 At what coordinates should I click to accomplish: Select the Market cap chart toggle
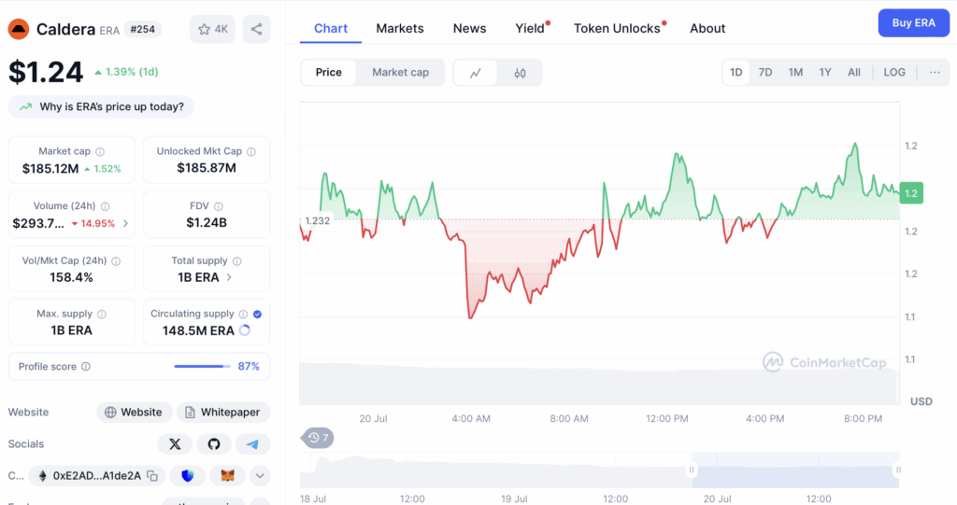[x=400, y=72]
